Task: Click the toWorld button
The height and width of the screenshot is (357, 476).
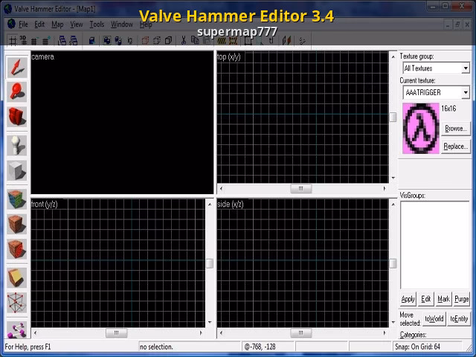Action: point(434,319)
